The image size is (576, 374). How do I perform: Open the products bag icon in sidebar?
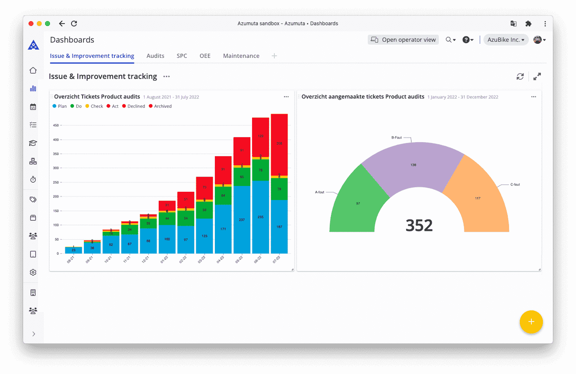click(33, 217)
